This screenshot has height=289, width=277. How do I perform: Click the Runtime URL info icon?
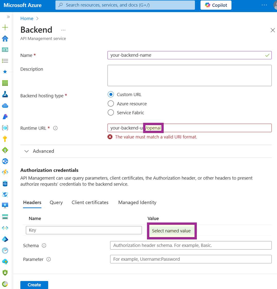click(x=55, y=128)
